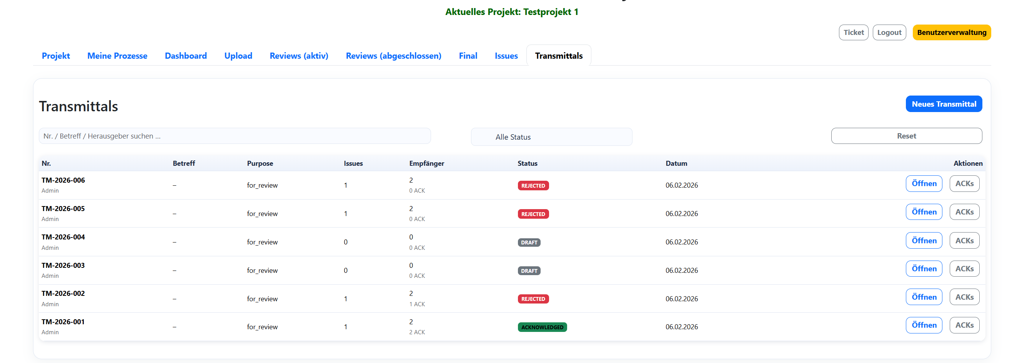Open transmittal TM-2026-006 with Öffnen
Image resolution: width=1012 pixels, height=363 pixels.
pyautogui.click(x=924, y=183)
